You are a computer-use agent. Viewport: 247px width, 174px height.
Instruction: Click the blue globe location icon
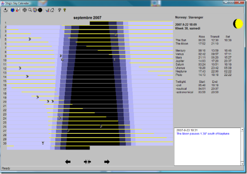(x=12, y=10)
